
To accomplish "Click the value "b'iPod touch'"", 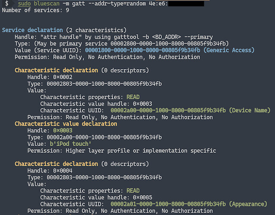I will click(71, 144).
